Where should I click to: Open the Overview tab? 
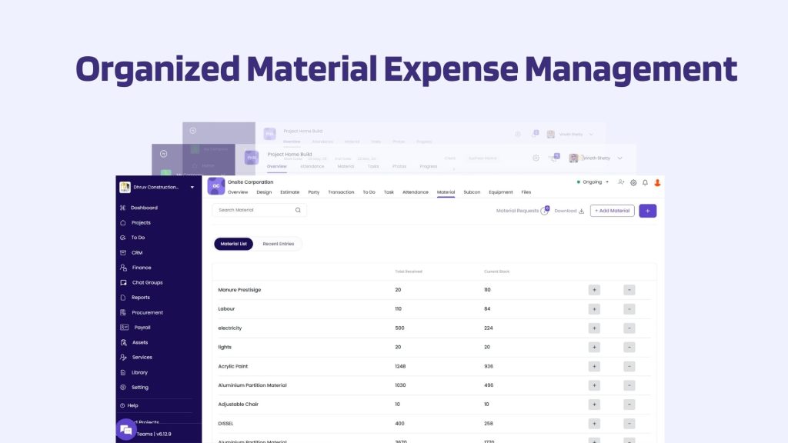pos(238,192)
